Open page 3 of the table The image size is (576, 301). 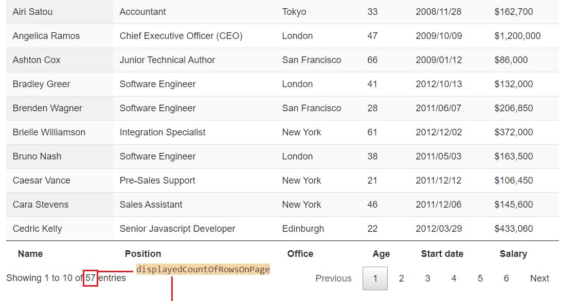427,278
